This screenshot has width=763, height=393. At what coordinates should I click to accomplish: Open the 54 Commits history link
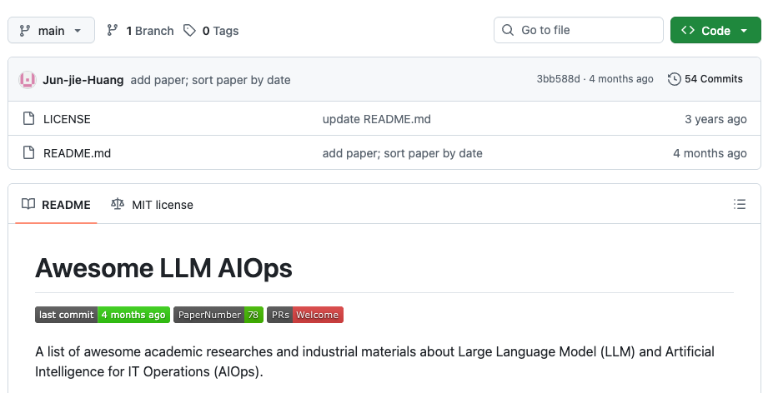(705, 79)
